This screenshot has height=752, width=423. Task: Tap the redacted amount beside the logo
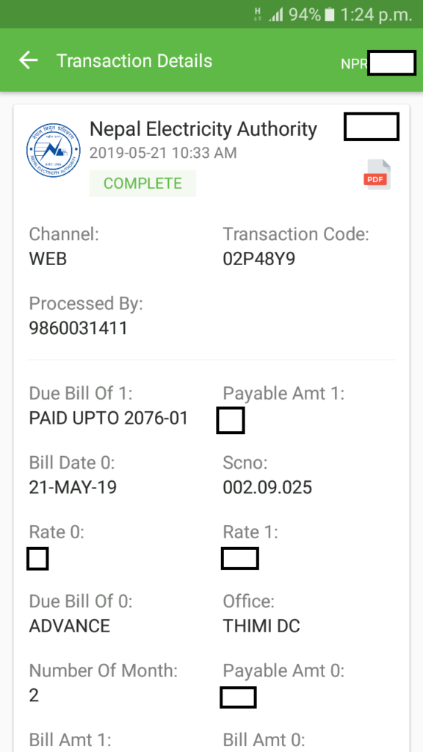click(x=371, y=126)
